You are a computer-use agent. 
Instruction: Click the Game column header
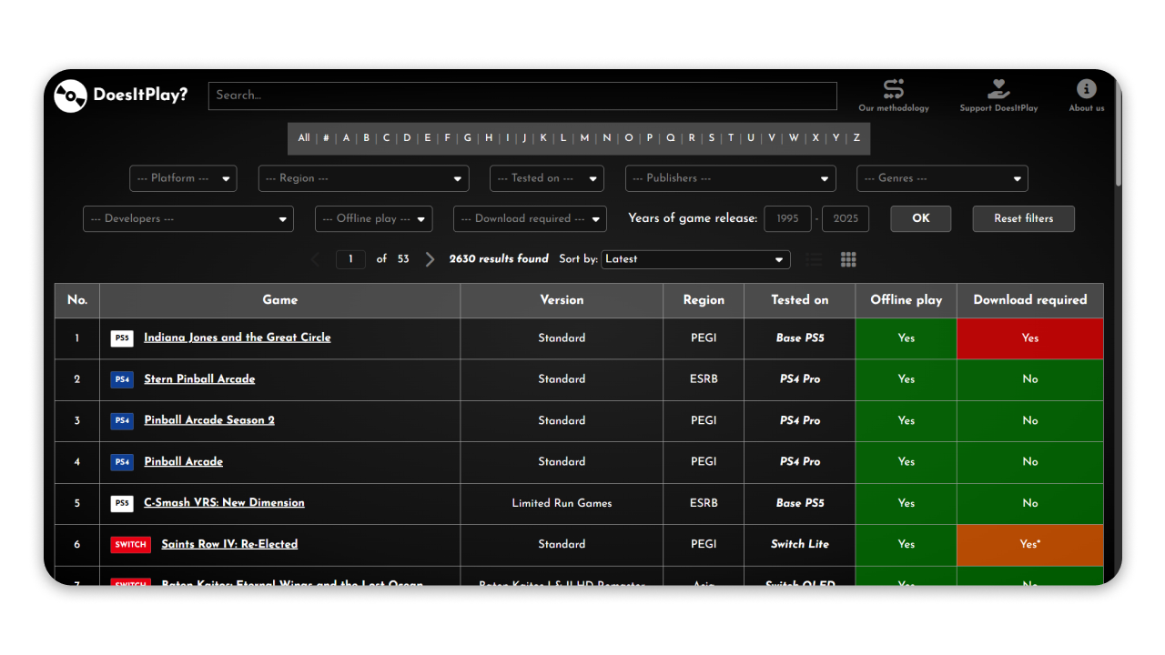[279, 300]
